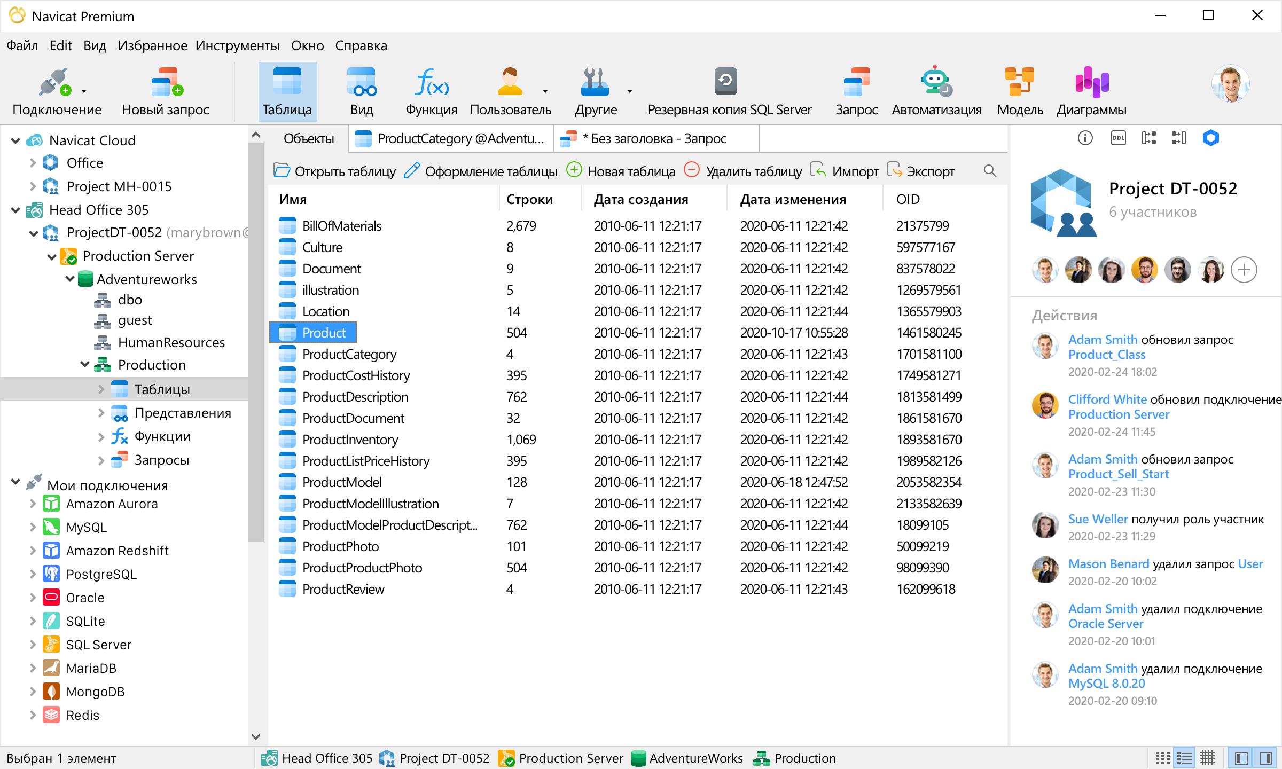Toggle the right information pane visibility
Viewport: 1282px width, 769px height.
click(x=1265, y=757)
